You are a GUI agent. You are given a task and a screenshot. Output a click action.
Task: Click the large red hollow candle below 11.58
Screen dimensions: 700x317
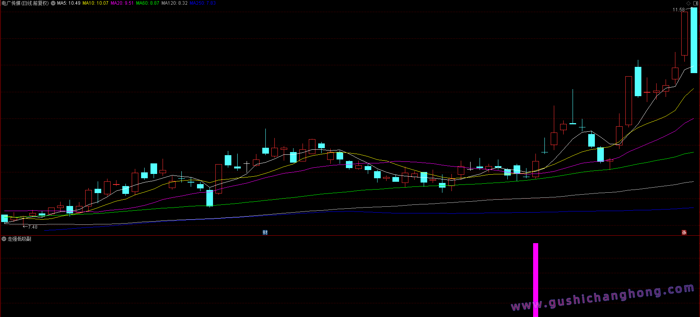pos(684,34)
